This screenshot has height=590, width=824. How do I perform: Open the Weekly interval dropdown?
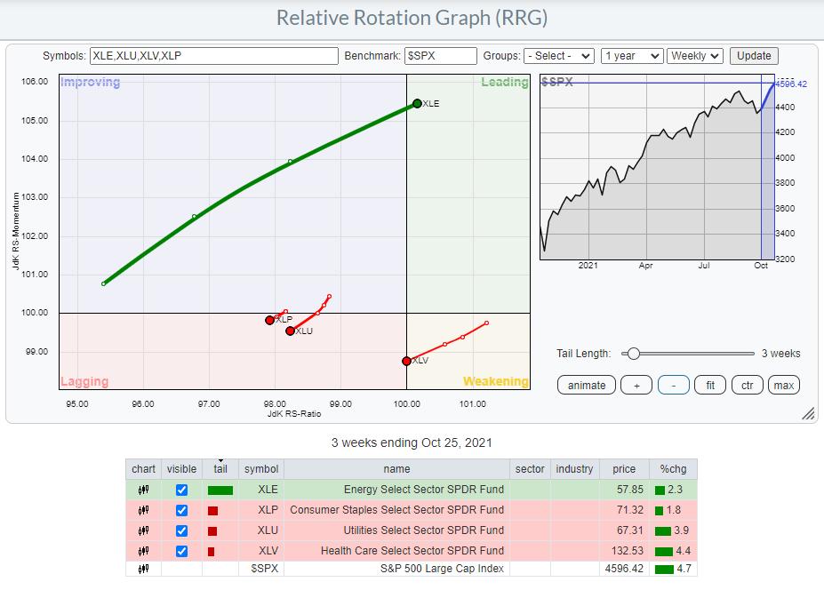pos(695,55)
